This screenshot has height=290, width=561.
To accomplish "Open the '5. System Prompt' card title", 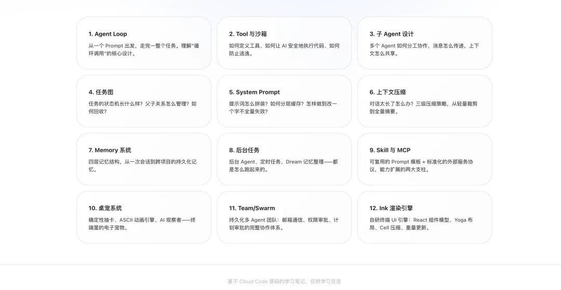I will click(x=255, y=92).
